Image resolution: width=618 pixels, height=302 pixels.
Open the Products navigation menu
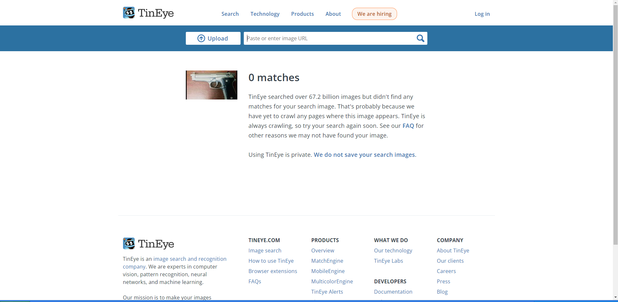(x=302, y=14)
